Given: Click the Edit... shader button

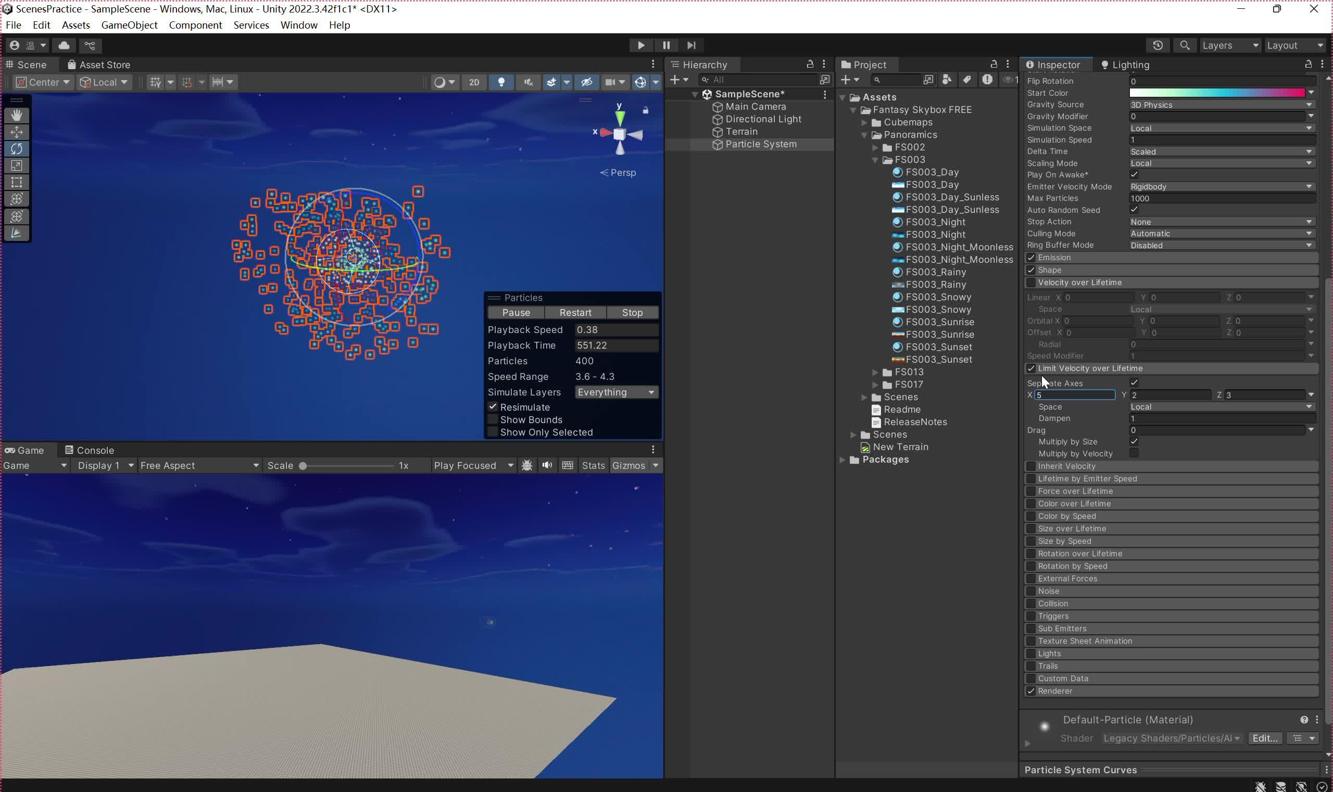Looking at the screenshot, I should pyautogui.click(x=1265, y=738).
